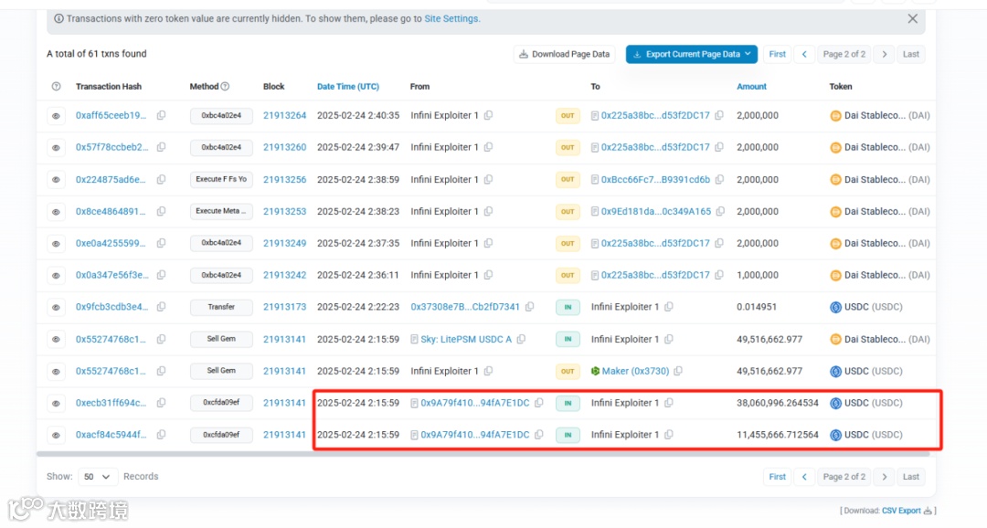Jump to Last page at top
The width and height of the screenshot is (987, 528).
(x=911, y=54)
